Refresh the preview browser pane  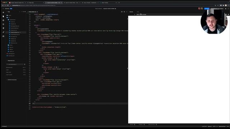135,14
